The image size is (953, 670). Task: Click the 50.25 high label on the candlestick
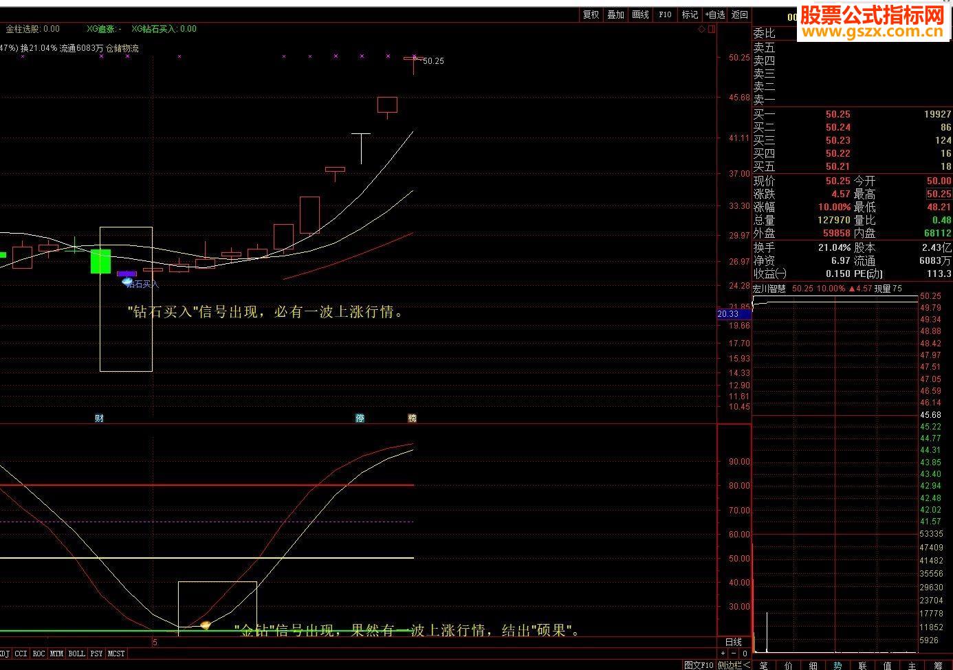click(x=433, y=61)
